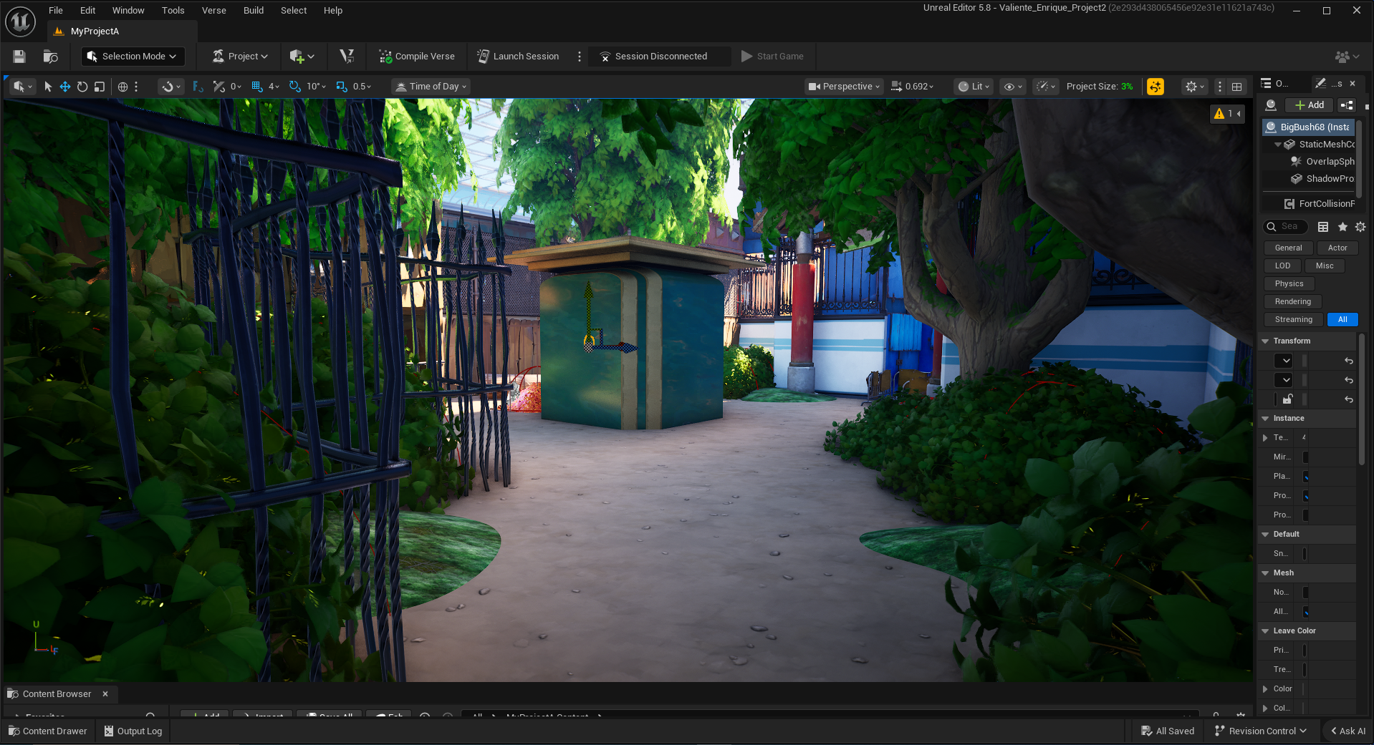Select the Physics filter in Details
Viewport: 1374px width, 745px height.
point(1289,284)
